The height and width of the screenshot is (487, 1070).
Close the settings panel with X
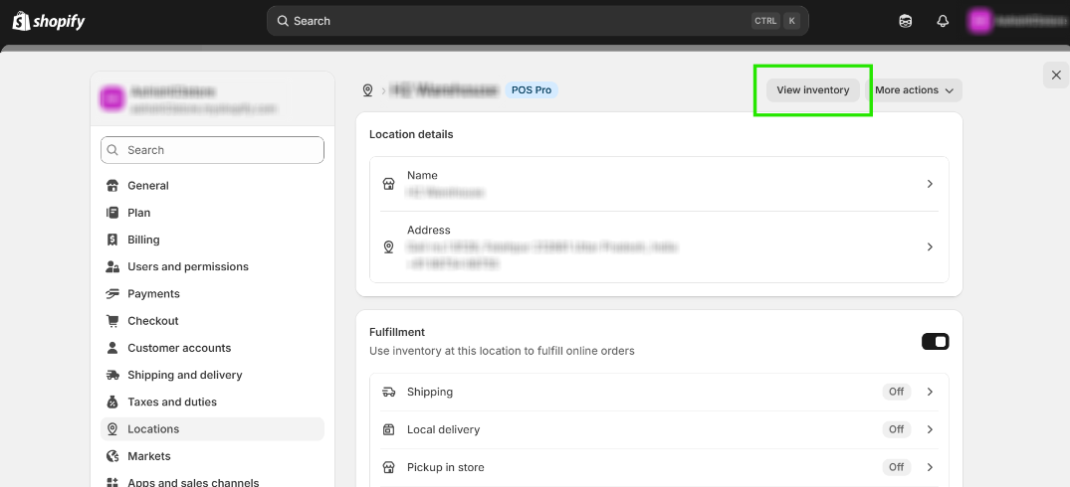pos(1056,75)
